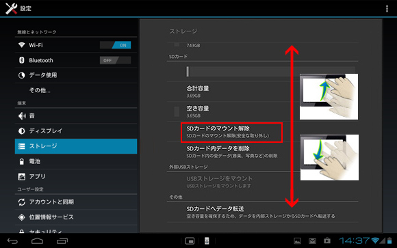Tap USBストレージをマウント option

click(219, 182)
